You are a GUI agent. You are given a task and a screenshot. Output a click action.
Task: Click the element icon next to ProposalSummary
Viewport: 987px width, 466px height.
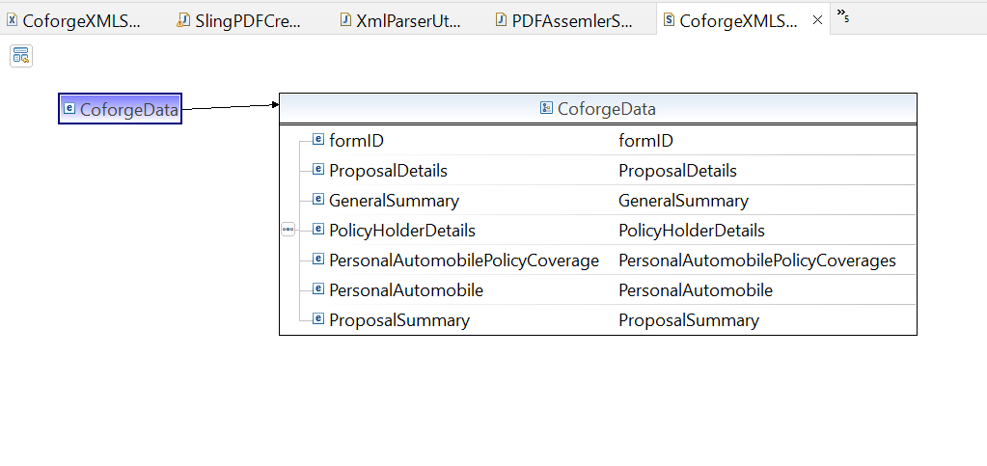point(318,319)
